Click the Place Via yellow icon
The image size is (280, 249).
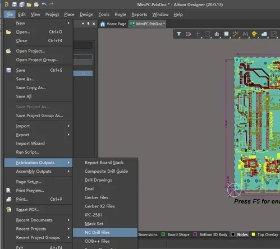(254, 34)
